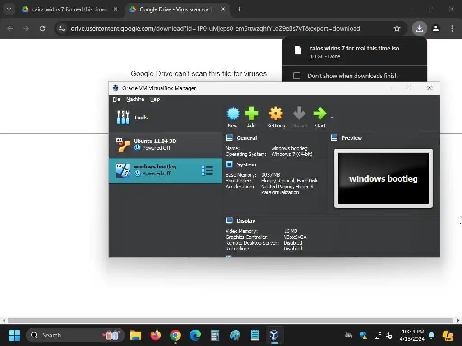Reload the page in Chrome

42,28
